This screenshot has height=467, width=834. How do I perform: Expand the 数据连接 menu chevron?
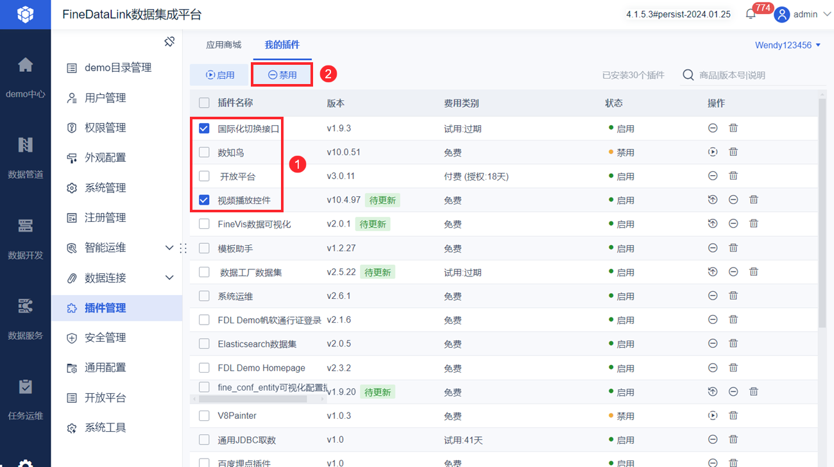click(x=169, y=278)
